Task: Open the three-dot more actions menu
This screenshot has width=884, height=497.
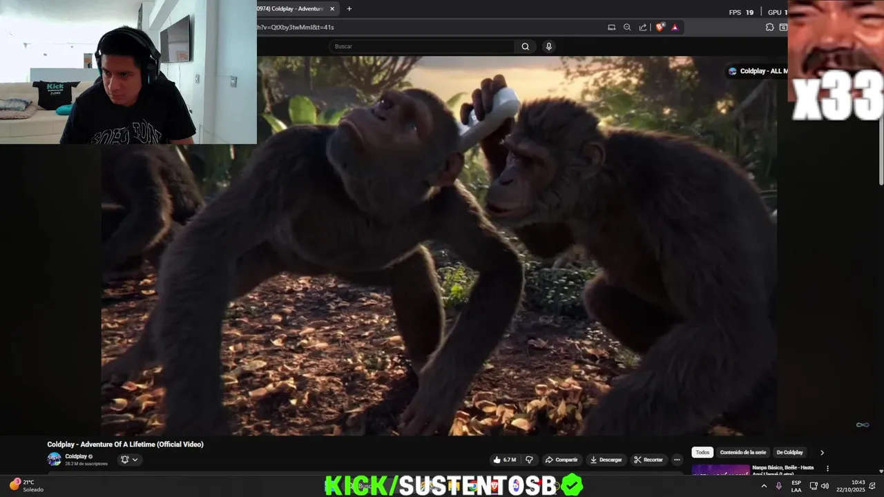Action: (x=677, y=460)
